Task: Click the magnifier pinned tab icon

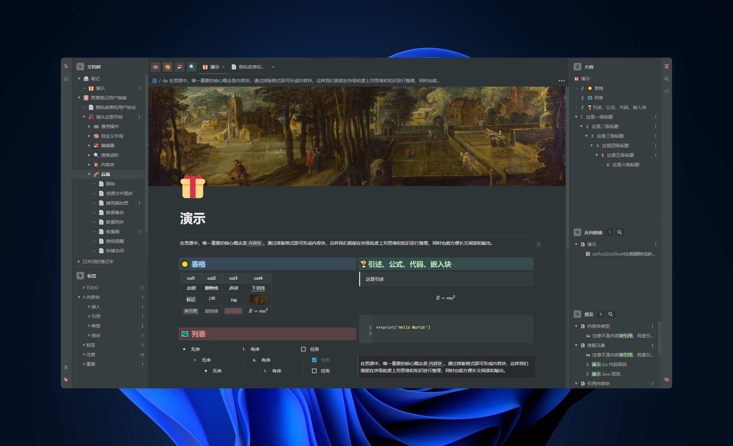Action: (x=192, y=67)
